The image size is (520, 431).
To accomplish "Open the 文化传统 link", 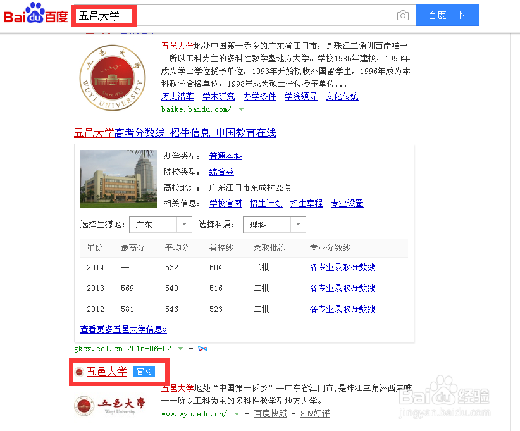I will pyautogui.click(x=342, y=97).
